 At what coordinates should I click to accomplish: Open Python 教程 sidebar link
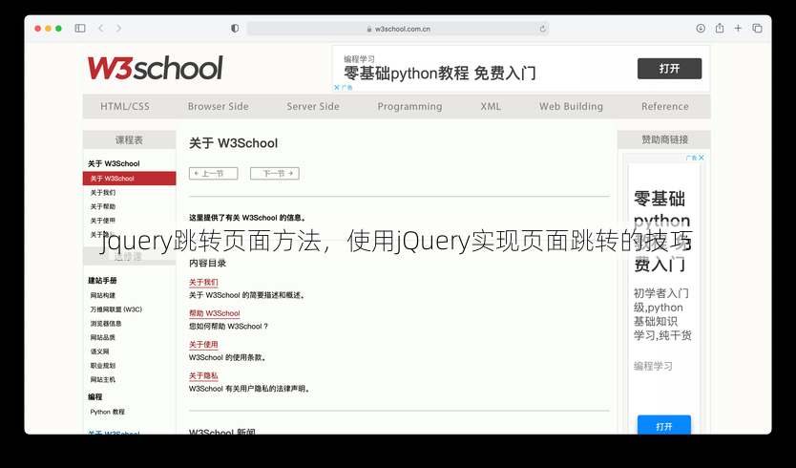[x=108, y=412]
